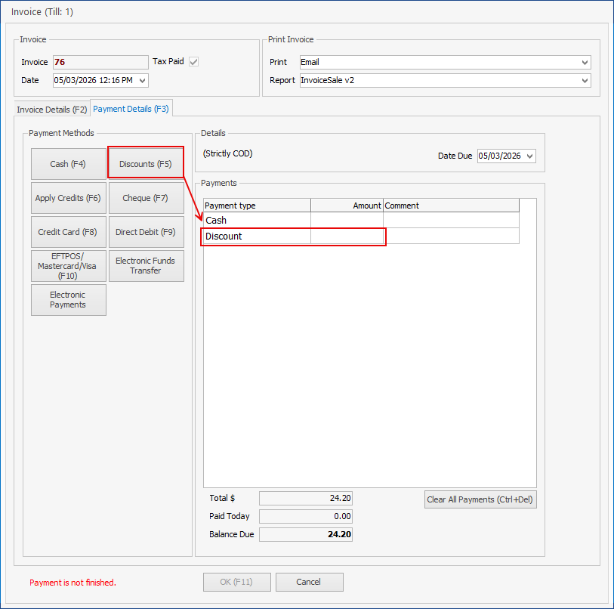Click the 'Payment is not finished.' message
Viewport: 614px width, 609px height.
73,583
